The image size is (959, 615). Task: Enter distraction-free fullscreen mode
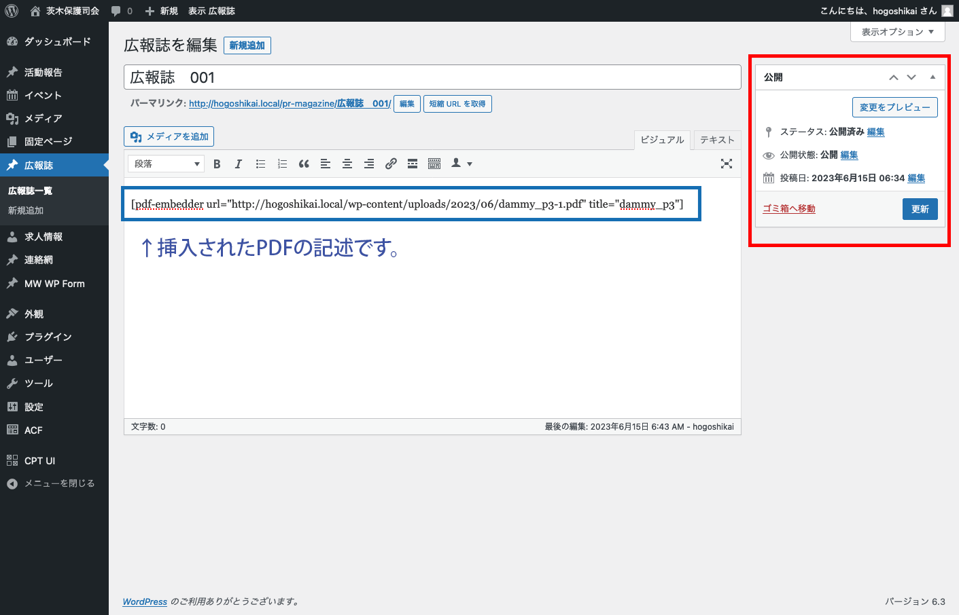tap(727, 164)
